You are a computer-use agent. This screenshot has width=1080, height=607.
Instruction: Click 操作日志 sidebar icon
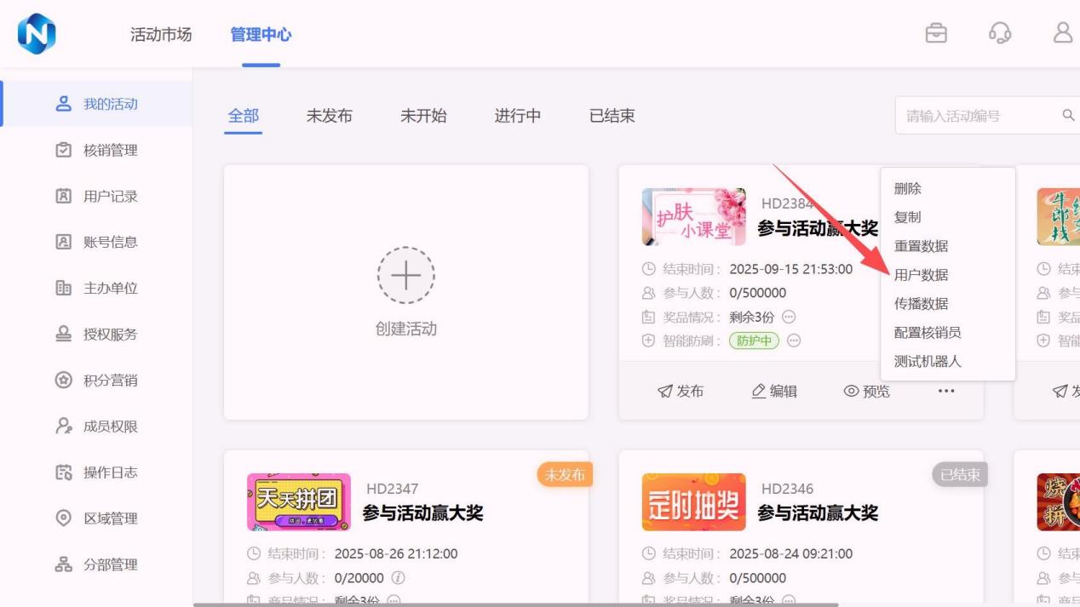[x=64, y=472]
